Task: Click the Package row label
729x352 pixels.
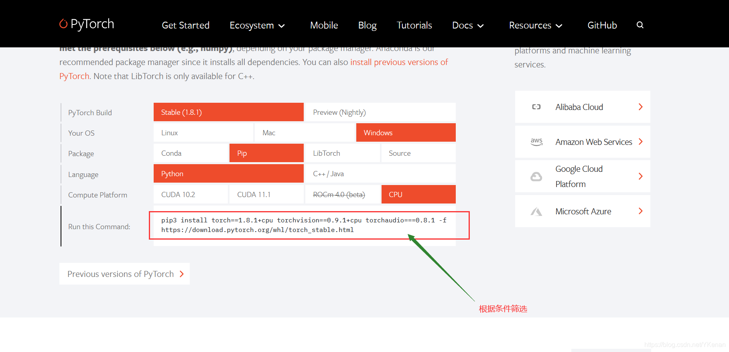Action: [81, 154]
